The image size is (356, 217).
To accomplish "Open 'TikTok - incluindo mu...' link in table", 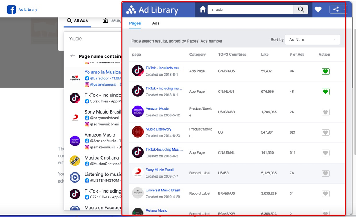I will pos(164,68).
